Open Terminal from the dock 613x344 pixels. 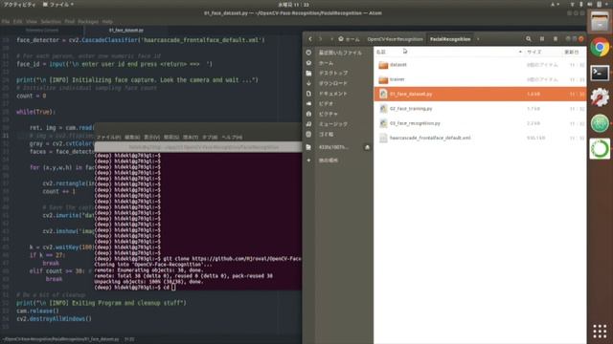[x=600, y=73]
